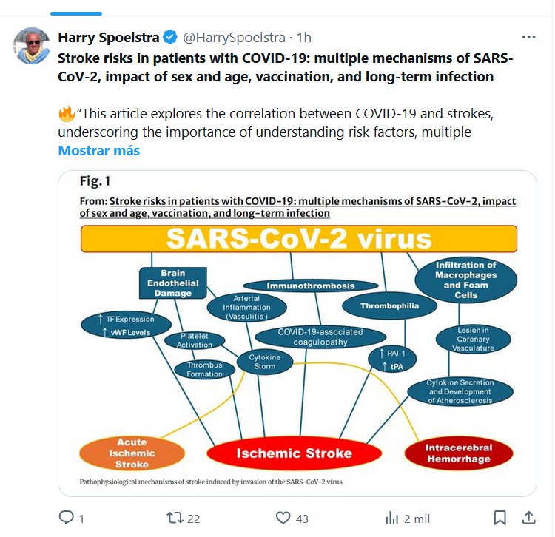The height and width of the screenshot is (537, 555).
Task: Open the Harry Spoelstra display name link
Action: pyautogui.click(x=108, y=37)
